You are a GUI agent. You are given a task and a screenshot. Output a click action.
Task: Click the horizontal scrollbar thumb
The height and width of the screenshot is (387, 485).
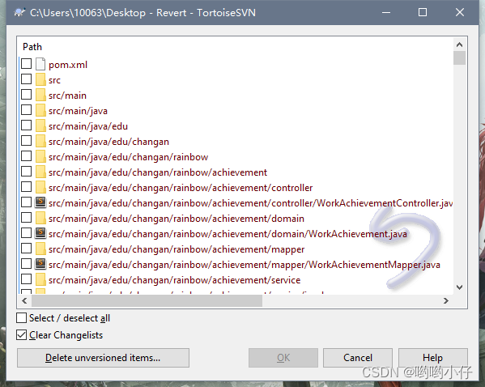click(x=147, y=300)
